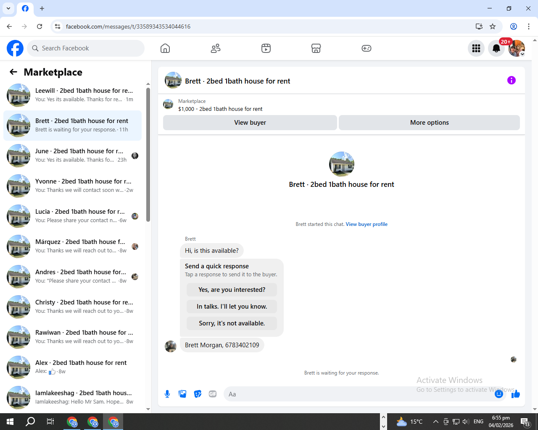Screen dimensions: 538x430
Task: Select the Brett conversation in list
Action: [72, 125]
